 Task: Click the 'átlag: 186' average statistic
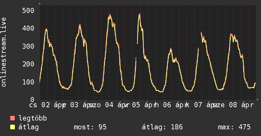coord(163,127)
